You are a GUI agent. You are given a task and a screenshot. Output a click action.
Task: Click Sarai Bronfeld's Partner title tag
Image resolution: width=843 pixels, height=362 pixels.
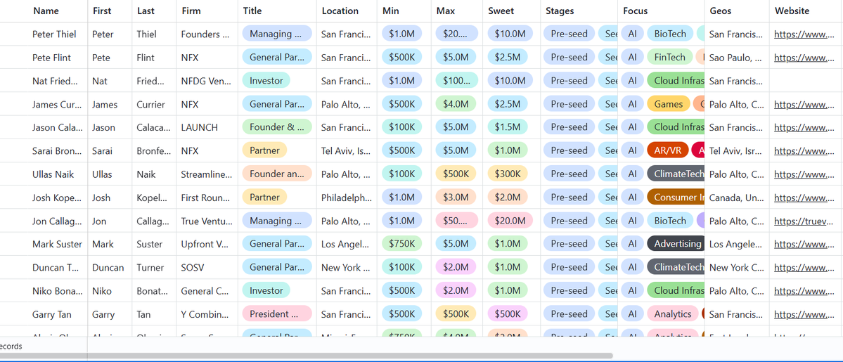[264, 150]
